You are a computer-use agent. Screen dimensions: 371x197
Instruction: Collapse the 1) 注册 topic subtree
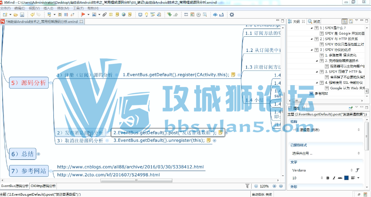(116, 75)
